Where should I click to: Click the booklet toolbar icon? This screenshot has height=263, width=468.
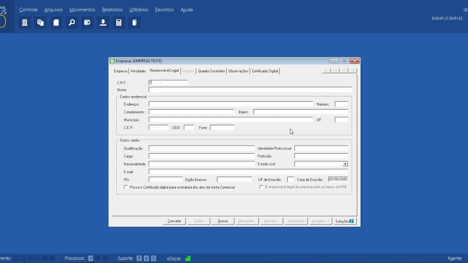(135, 23)
